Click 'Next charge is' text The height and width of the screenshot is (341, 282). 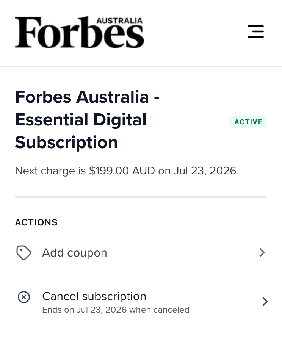50,171
